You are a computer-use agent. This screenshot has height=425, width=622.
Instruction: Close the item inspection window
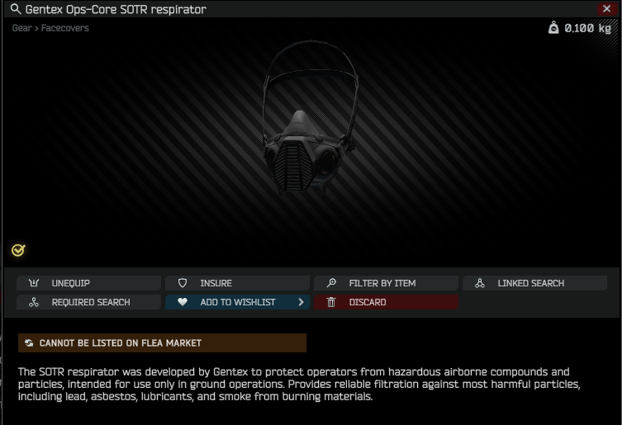606,9
